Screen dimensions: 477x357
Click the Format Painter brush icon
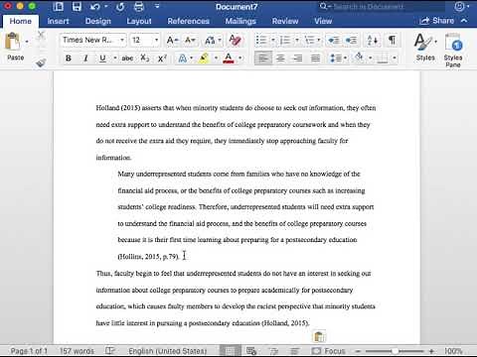point(41,61)
